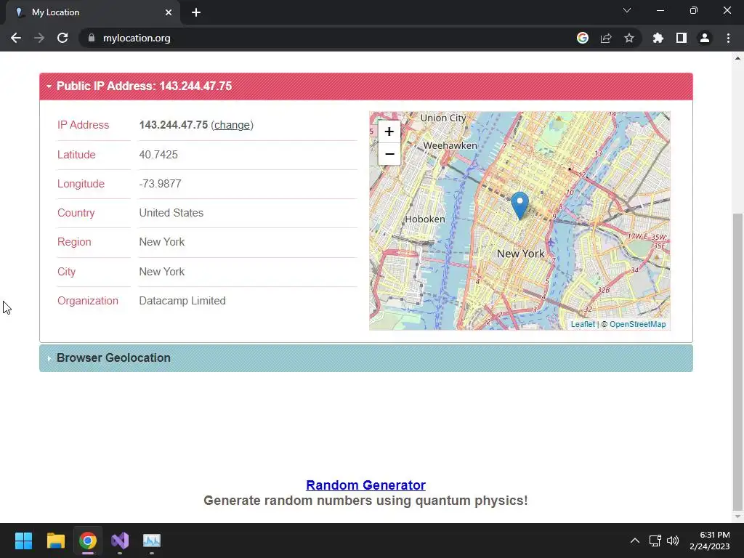Open Chrome three-dot menu
This screenshot has height=558, width=744.
728,38
